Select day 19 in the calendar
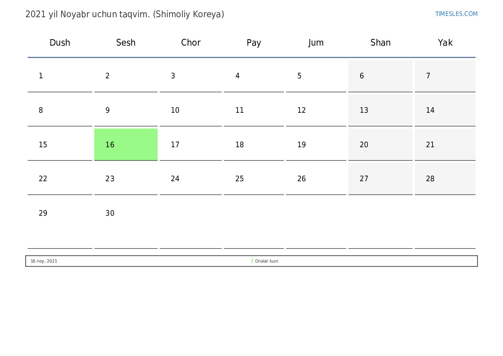503x356 pixels. 316,145
